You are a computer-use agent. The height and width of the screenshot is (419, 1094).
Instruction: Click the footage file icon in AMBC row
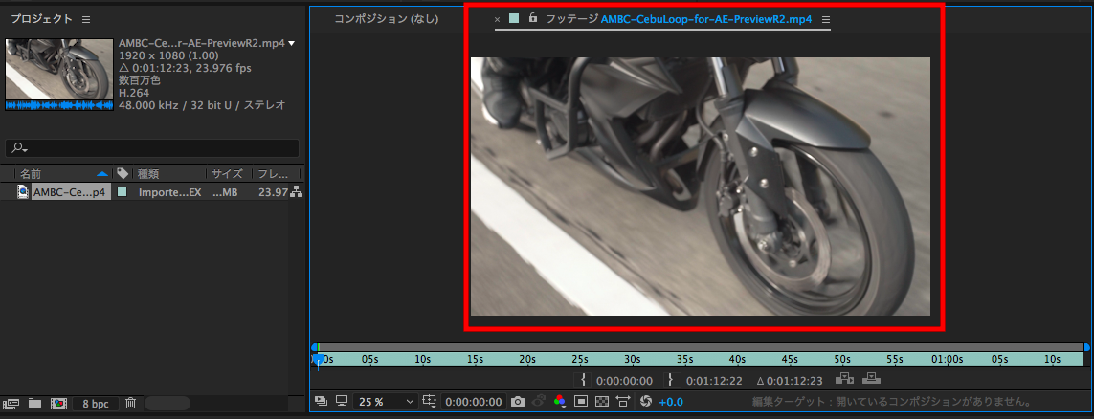pyautogui.click(x=23, y=192)
